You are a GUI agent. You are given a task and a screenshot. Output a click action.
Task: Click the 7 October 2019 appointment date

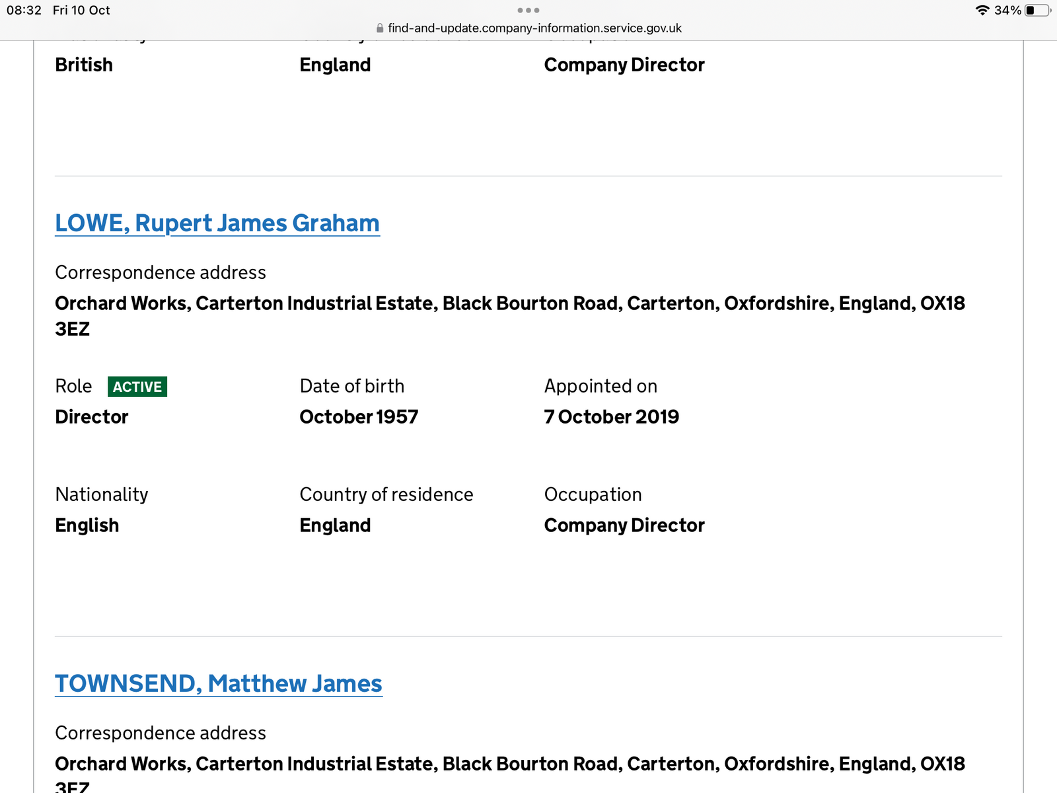click(611, 417)
